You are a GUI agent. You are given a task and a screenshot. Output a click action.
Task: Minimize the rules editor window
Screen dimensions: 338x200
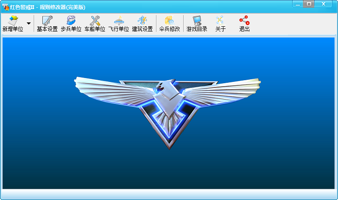tap(298, 4)
